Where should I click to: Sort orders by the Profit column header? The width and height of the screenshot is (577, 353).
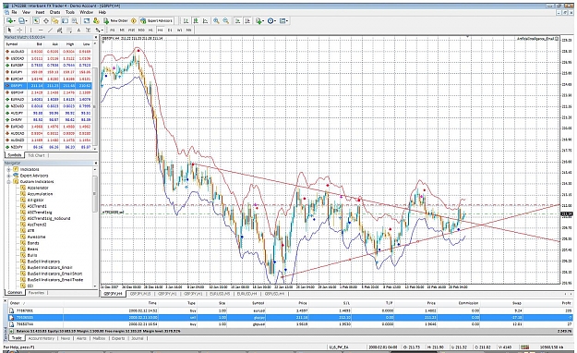(x=566, y=303)
